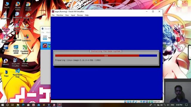Click the hard disk activity status icon
Screen dimensions: 191x107
[x=125, y=102]
